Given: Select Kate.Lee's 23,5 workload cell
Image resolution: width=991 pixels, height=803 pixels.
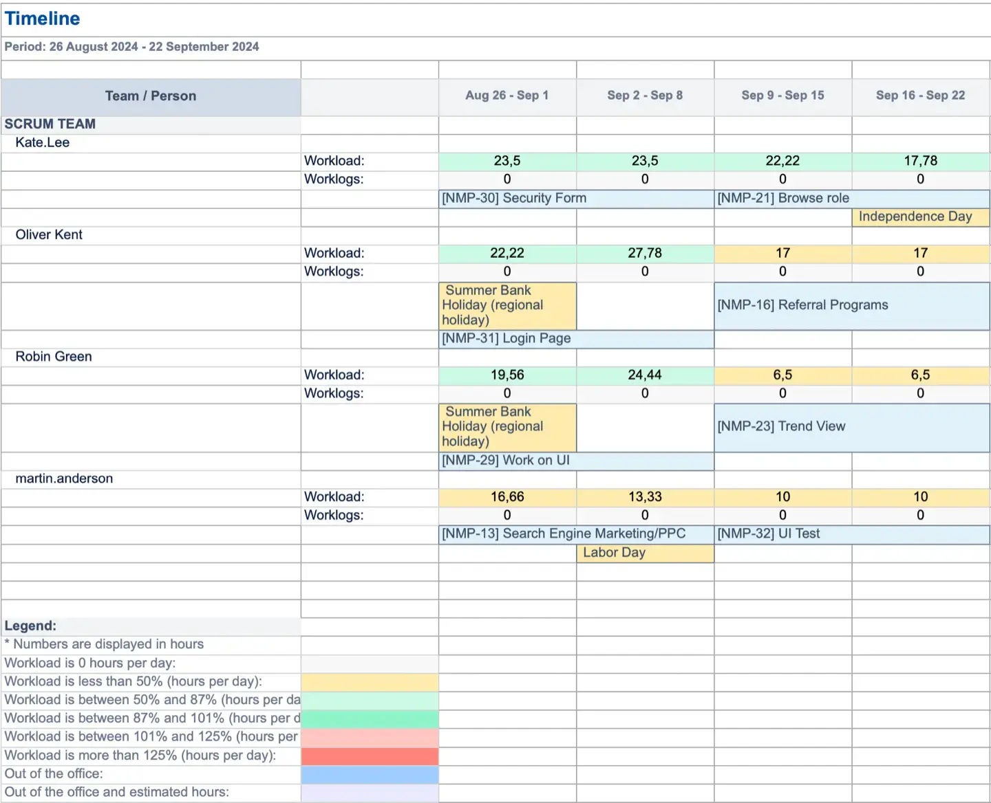Looking at the screenshot, I should pos(507,161).
